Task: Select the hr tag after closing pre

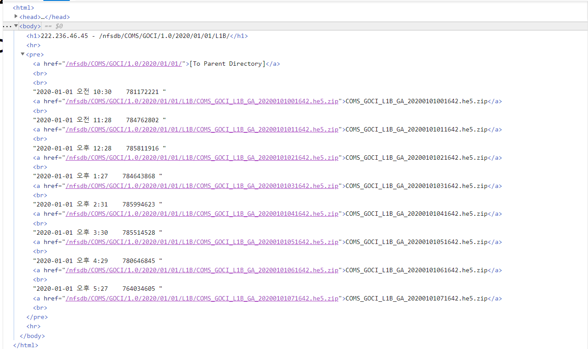Action: pyautogui.click(x=34, y=326)
